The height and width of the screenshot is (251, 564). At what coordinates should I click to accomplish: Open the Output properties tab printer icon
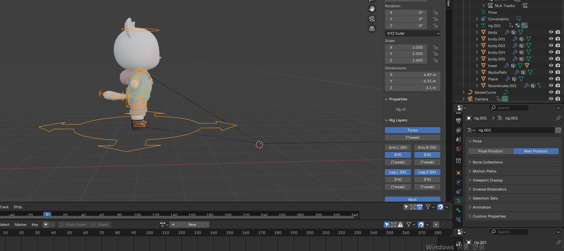tap(458, 120)
